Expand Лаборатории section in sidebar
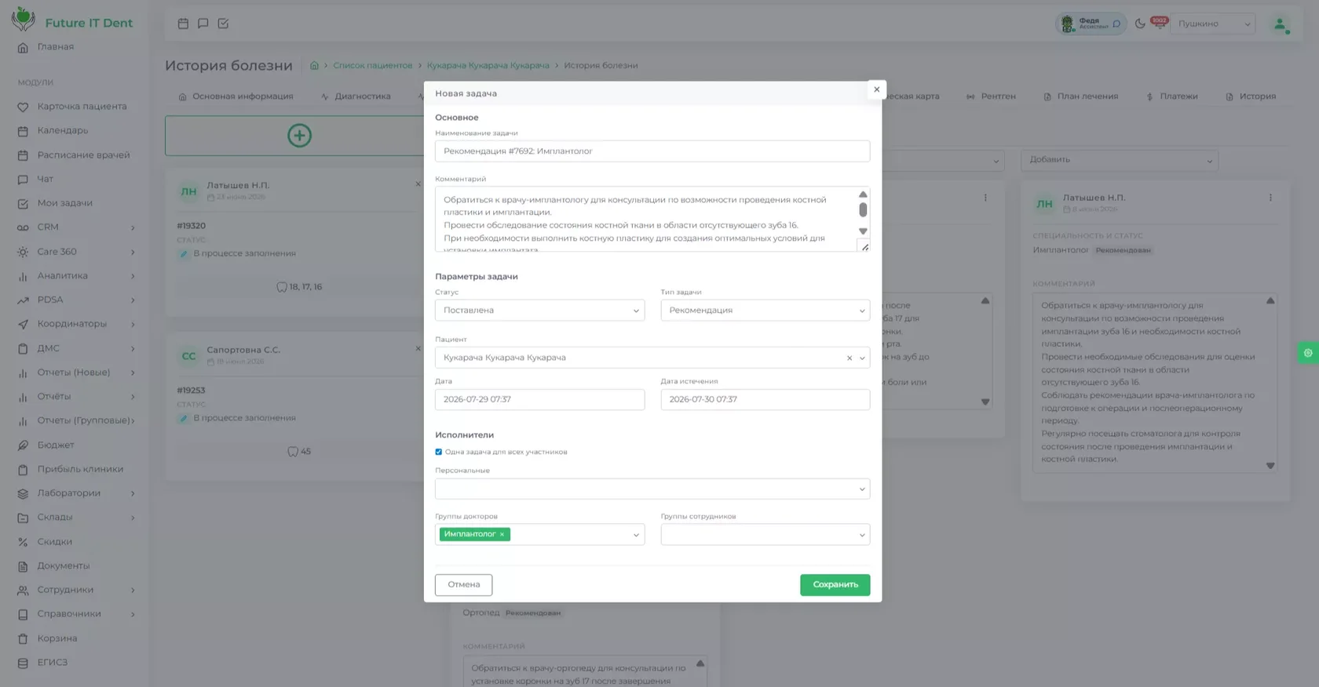Viewport: 1319px width, 687px height. tap(75, 493)
